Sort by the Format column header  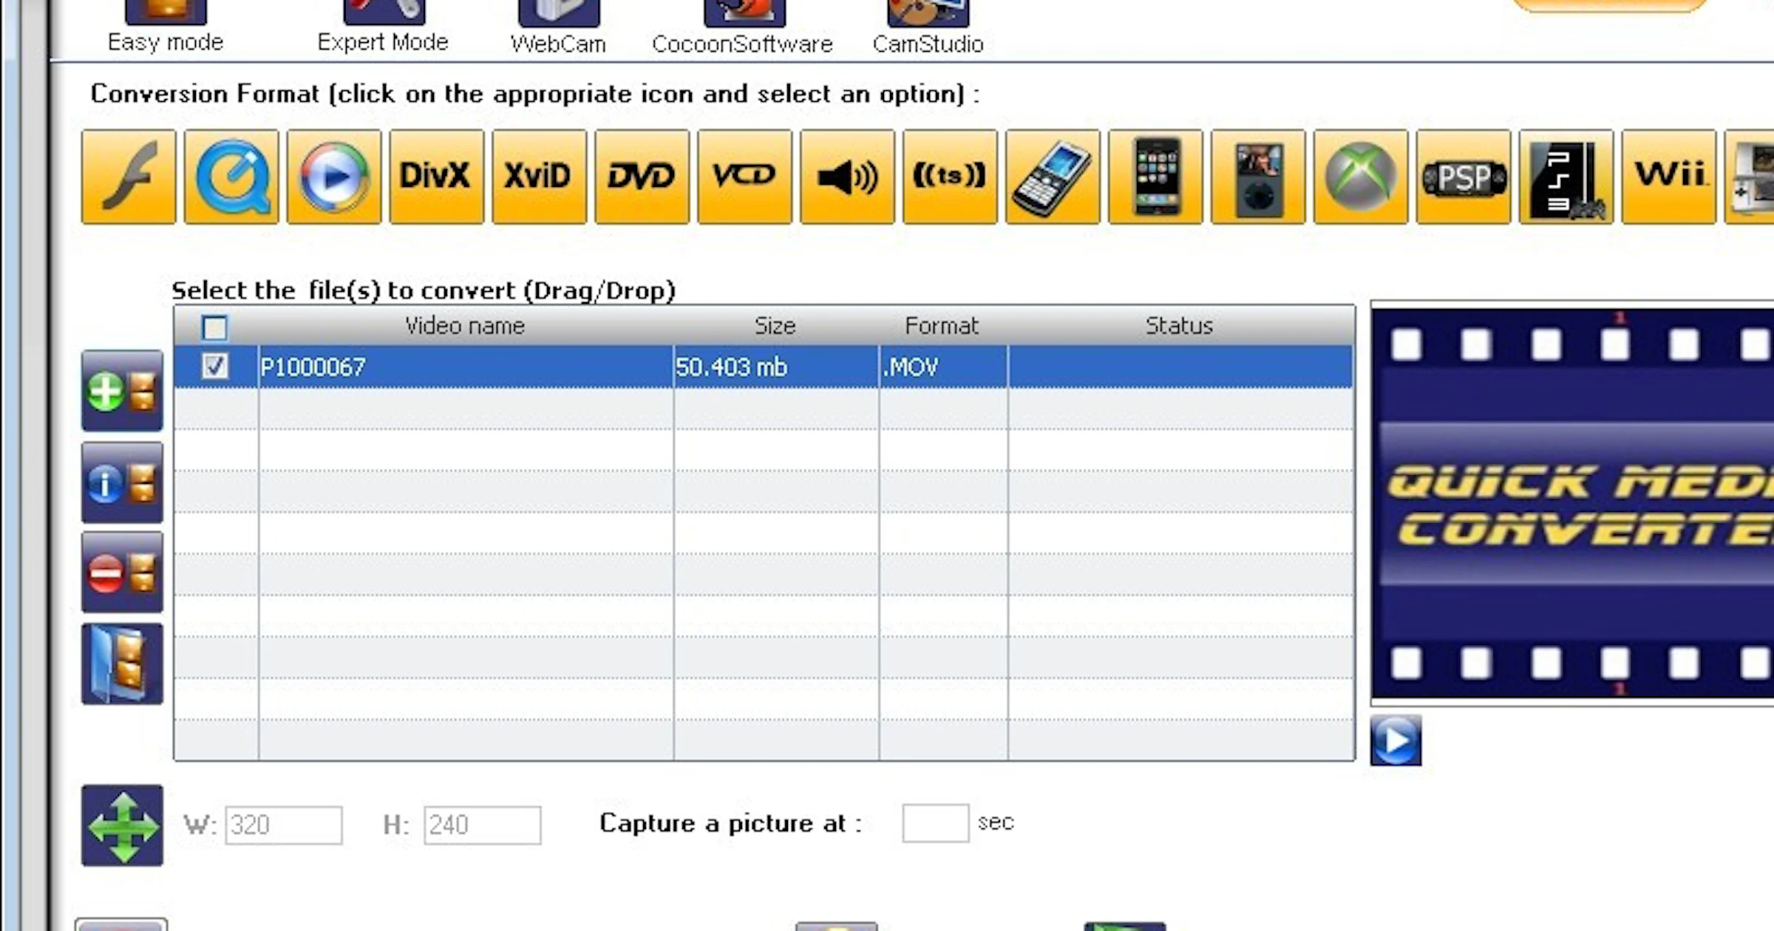pyautogui.click(x=942, y=326)
